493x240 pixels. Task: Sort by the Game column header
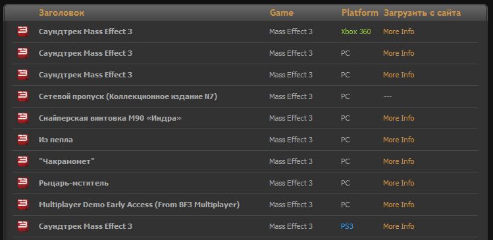coord(282,13)
